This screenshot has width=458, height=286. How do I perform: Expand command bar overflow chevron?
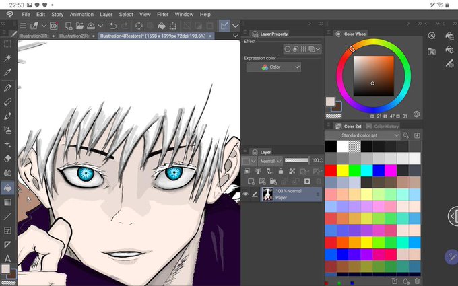pos(236,26)
